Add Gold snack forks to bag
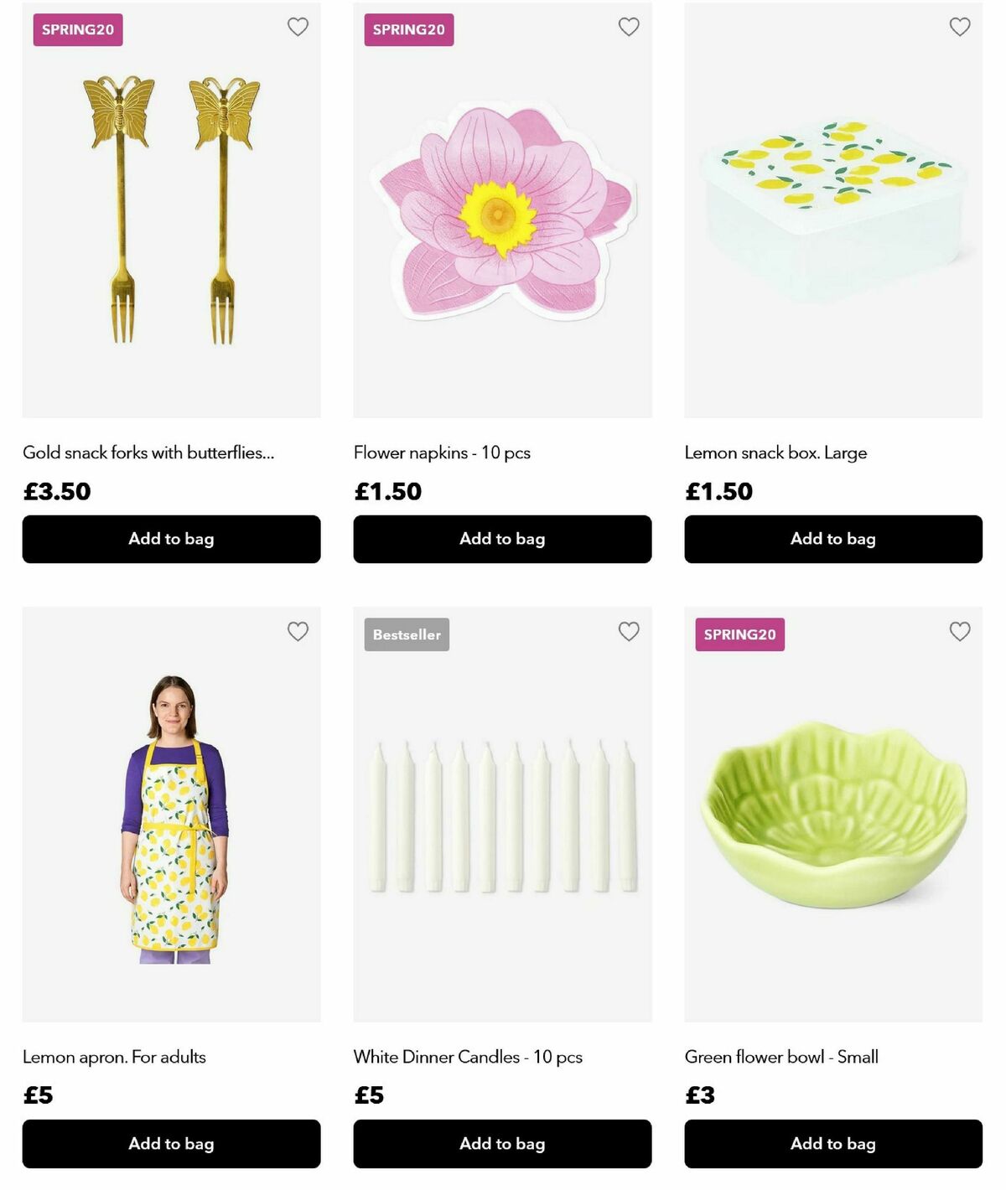Viewport: 1006px width, 1190px height. pos(171,539)
